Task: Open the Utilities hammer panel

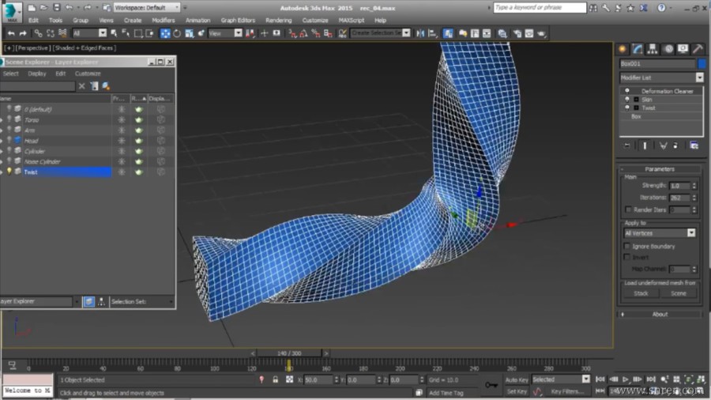Action: coord(696,49)
